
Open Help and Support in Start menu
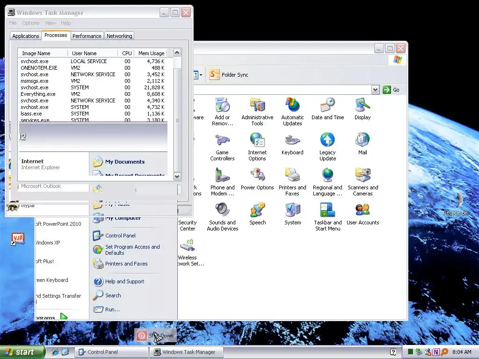click(x=119, y=281)
